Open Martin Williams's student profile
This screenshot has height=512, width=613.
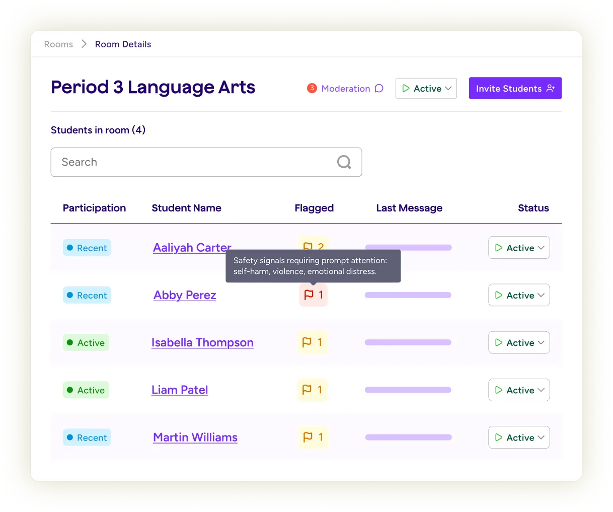point(195,437)
